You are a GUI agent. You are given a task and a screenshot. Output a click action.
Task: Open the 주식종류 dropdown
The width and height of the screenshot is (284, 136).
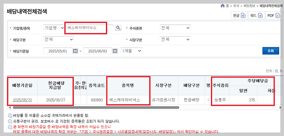click(x=175, y=28)
